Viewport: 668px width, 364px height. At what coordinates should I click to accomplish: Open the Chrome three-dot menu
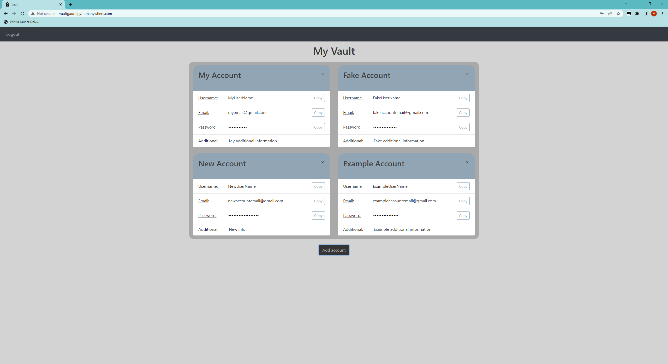(663, 14)
